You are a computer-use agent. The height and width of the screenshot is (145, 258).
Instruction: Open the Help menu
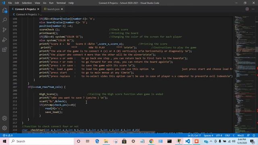coord(71,3)
